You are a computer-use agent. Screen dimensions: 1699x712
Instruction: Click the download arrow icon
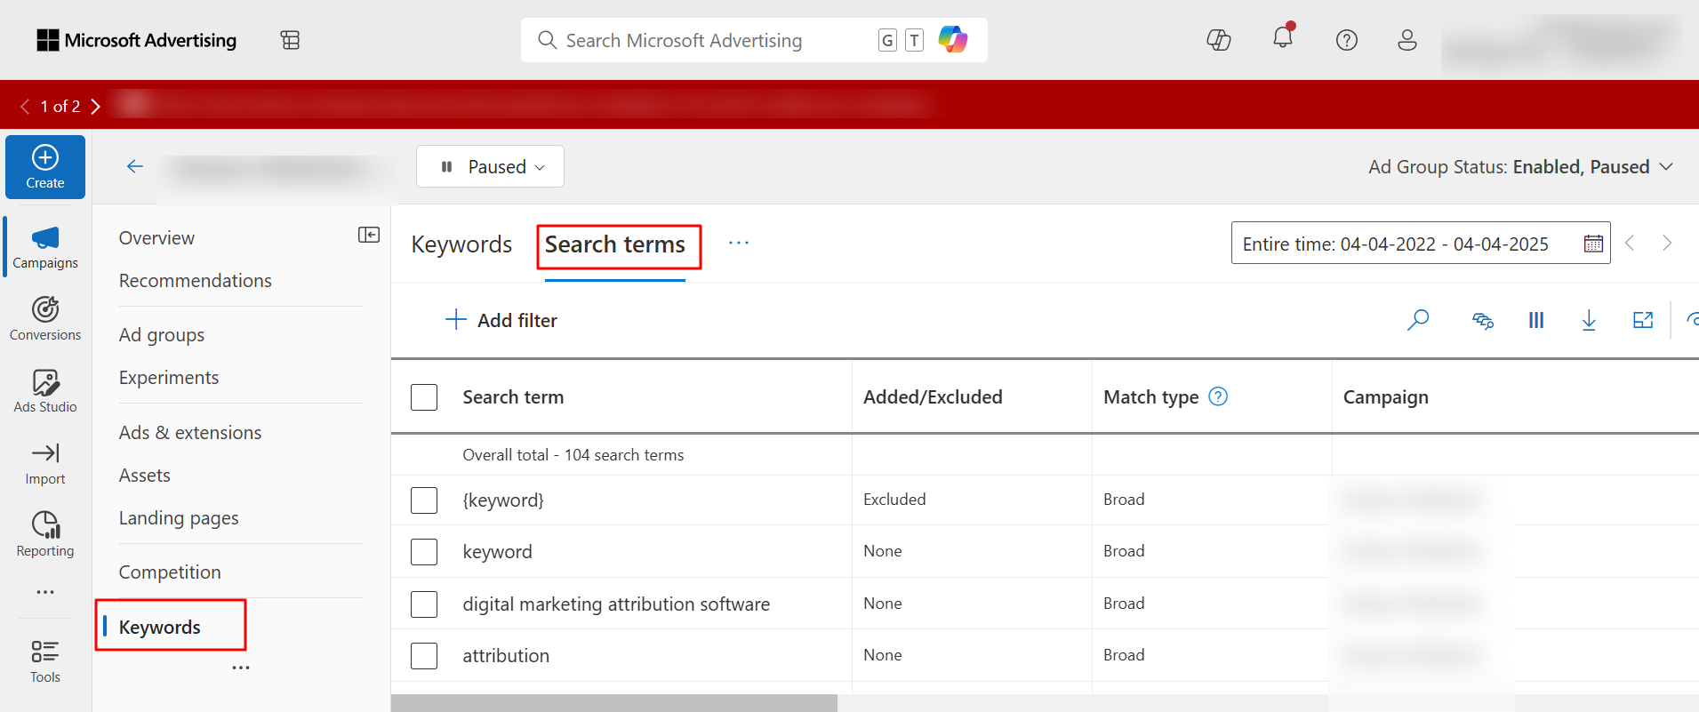pos(1589,320)
